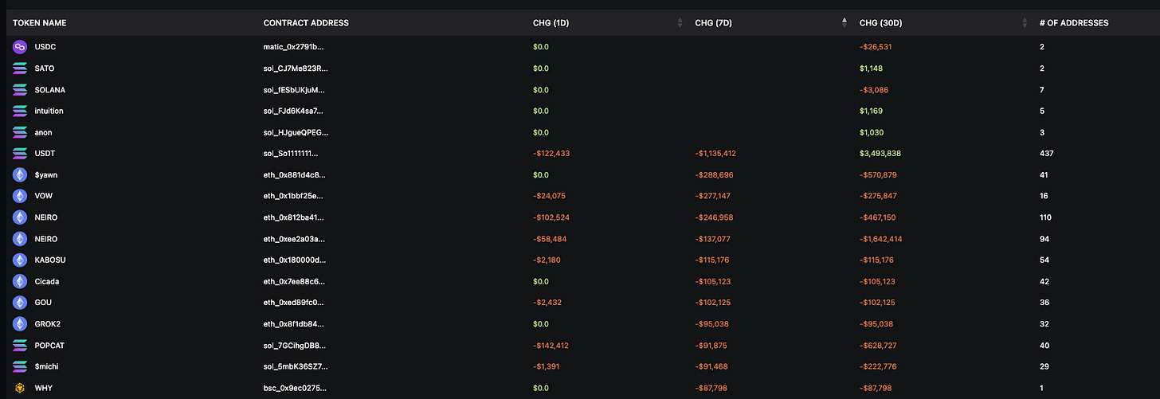Click the intuition token icon
Screen dimensions: 1160x399
pos(20,111)
